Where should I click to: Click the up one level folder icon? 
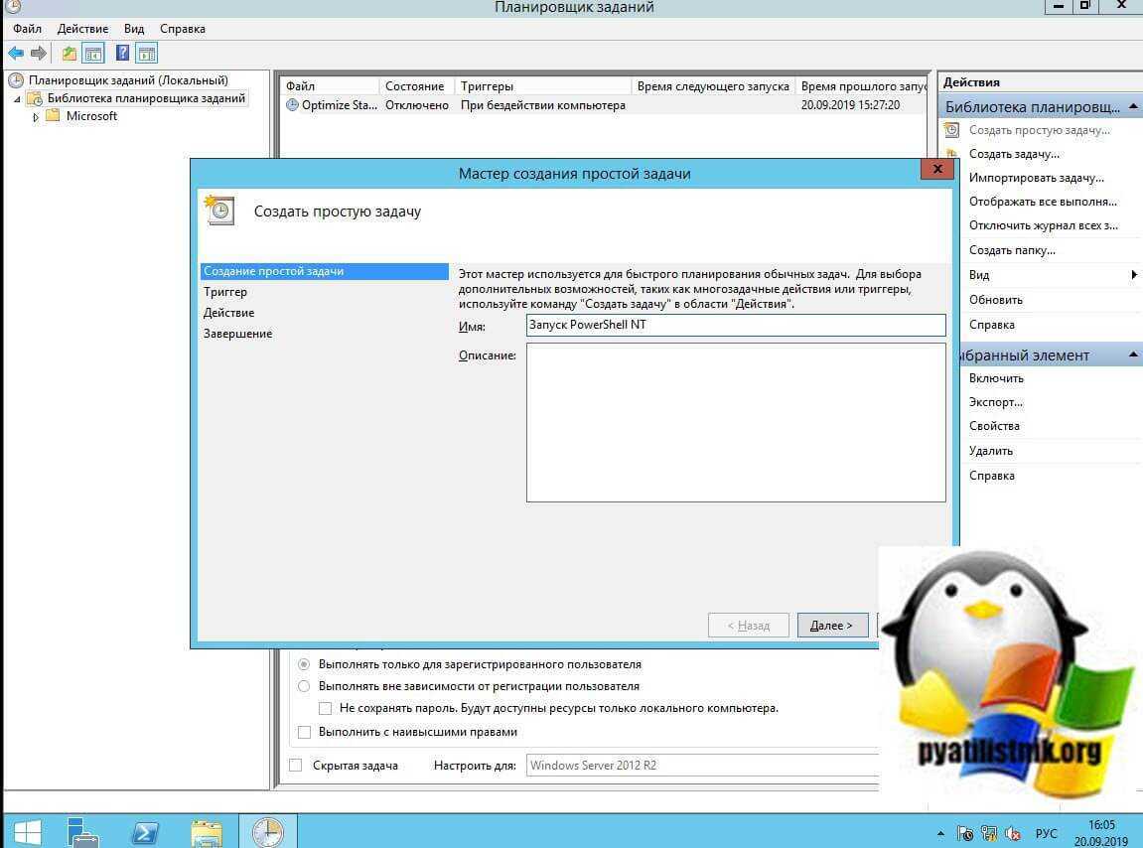[x=69, y=54]
